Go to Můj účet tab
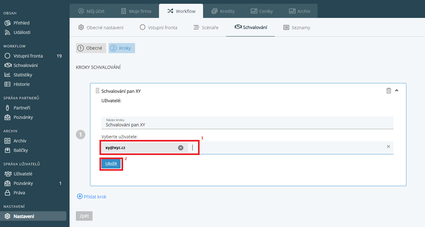 91,11
